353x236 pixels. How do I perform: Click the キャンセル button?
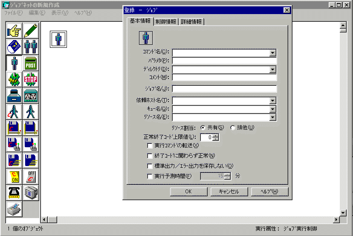[x=229, y=192]
